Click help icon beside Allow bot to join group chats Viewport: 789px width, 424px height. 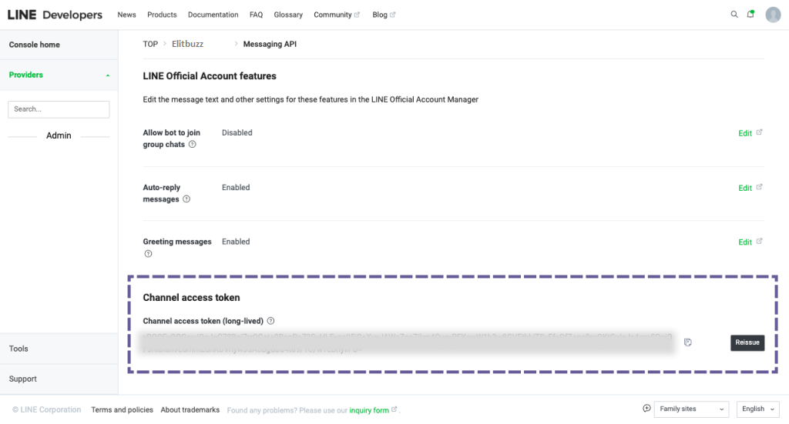point(192,145)
